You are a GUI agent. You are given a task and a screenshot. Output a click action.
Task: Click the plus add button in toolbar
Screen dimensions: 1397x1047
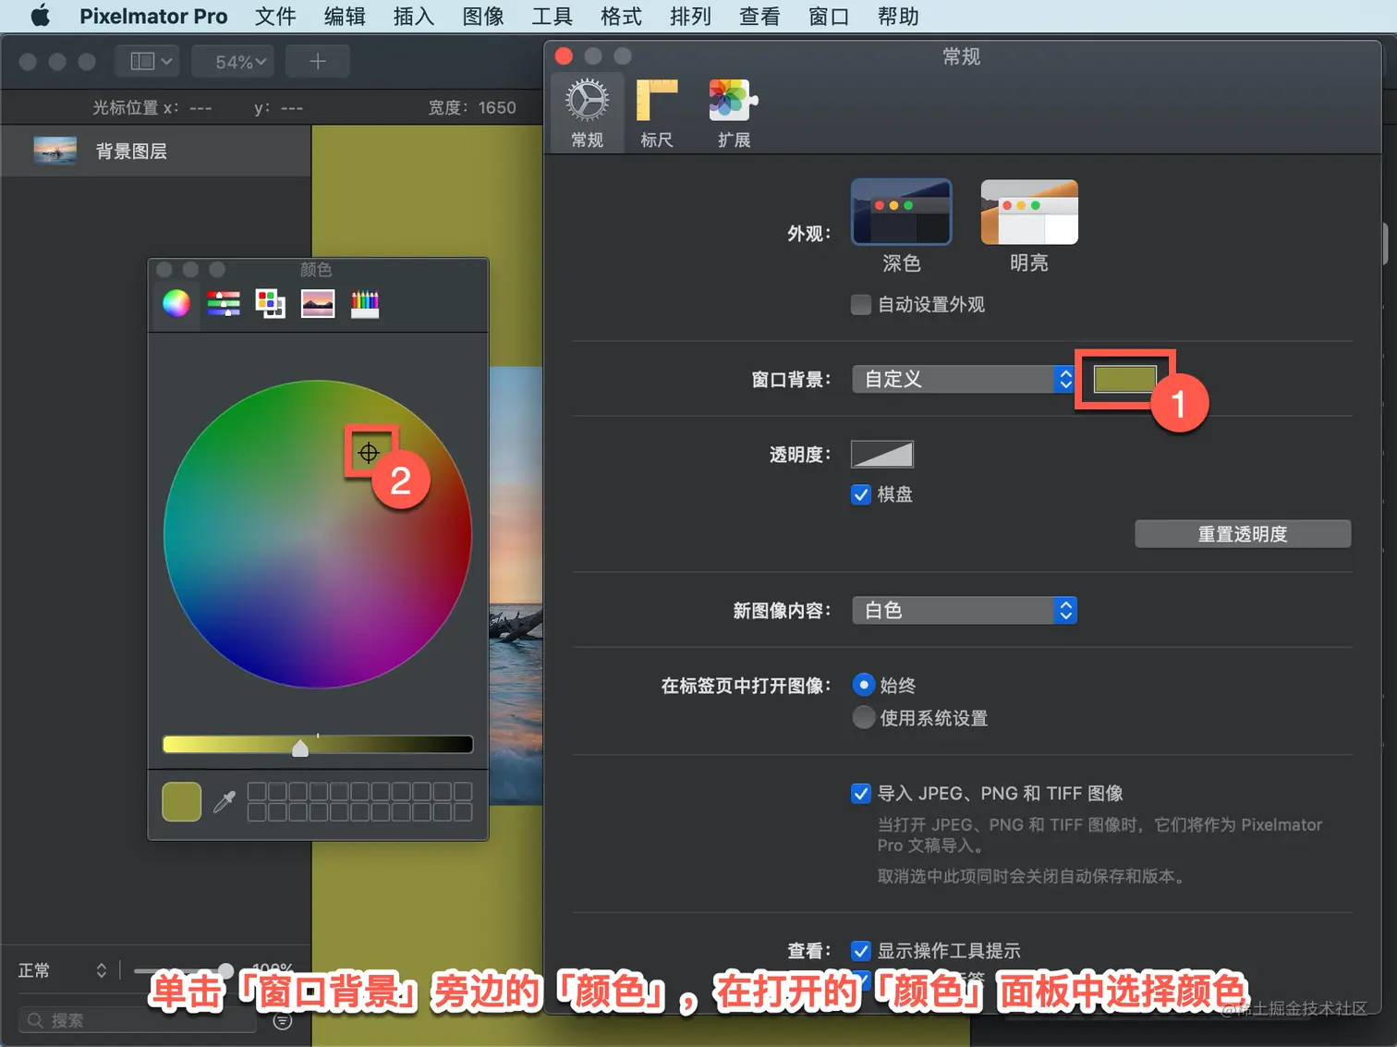click(318, 61)
